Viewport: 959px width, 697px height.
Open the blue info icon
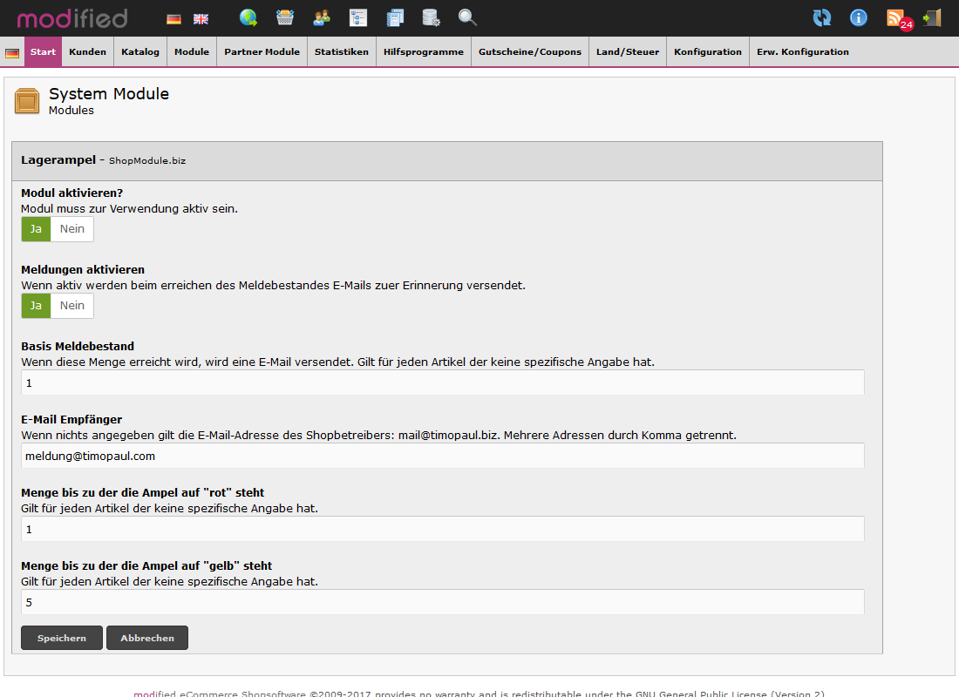coord(859,17)
